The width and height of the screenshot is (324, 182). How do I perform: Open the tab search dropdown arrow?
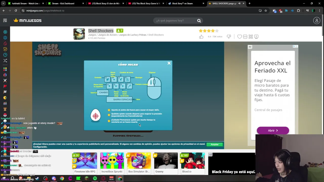(x=3, y=4)
